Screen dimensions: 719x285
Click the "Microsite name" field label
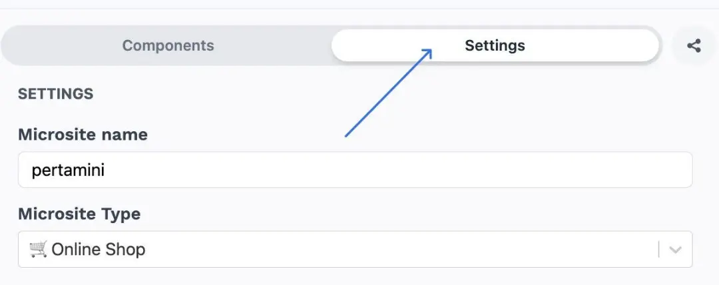coord(83,135)
